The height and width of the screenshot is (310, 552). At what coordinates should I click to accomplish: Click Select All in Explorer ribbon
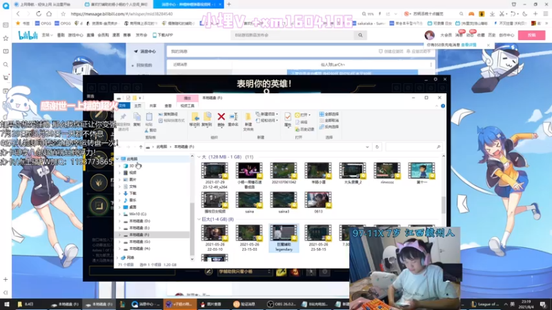pos(329,114)
